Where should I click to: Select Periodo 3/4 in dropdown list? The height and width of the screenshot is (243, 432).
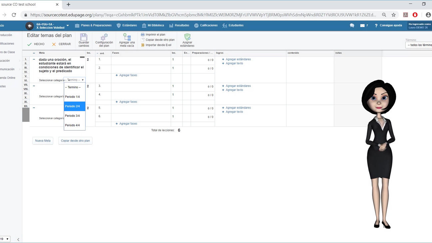click(75, 116)
